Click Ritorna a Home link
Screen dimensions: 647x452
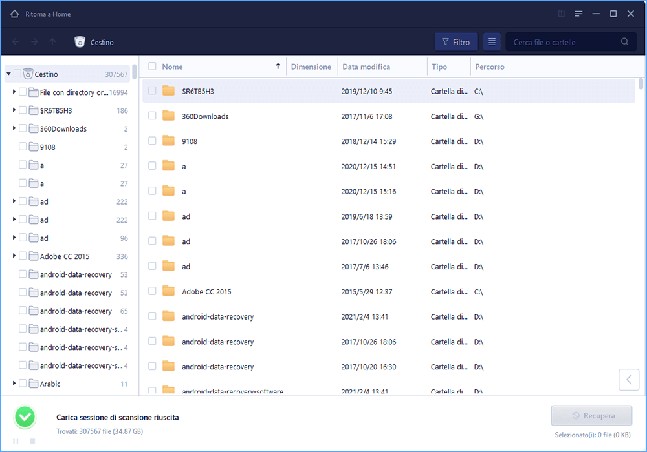tap(48, 14)
